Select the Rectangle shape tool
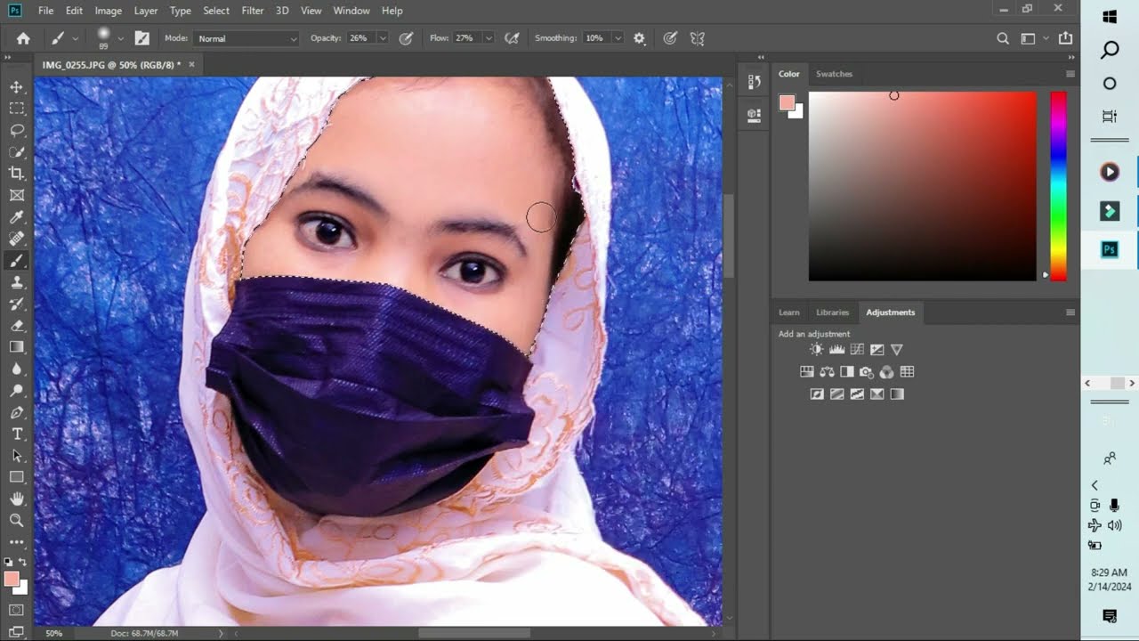The height and width of the screenshot is (641, 1139). [x=16, y=477]
